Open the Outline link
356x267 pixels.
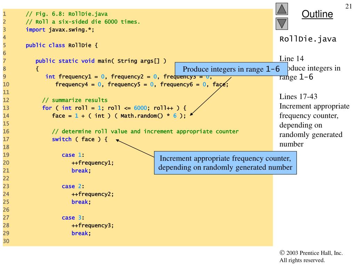(317, 14)
